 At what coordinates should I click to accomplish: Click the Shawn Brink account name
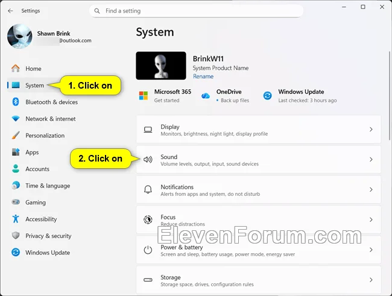coord(54,34)
